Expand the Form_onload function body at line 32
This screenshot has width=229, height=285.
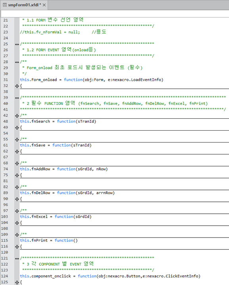[x=17, y=86]
